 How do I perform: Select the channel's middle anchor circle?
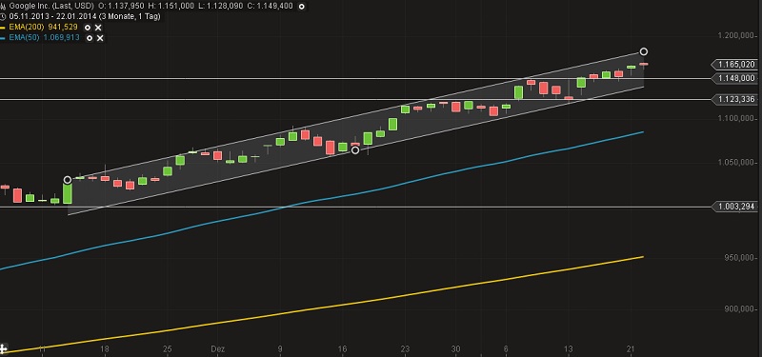pyautogui.click(x=355, y=150)
